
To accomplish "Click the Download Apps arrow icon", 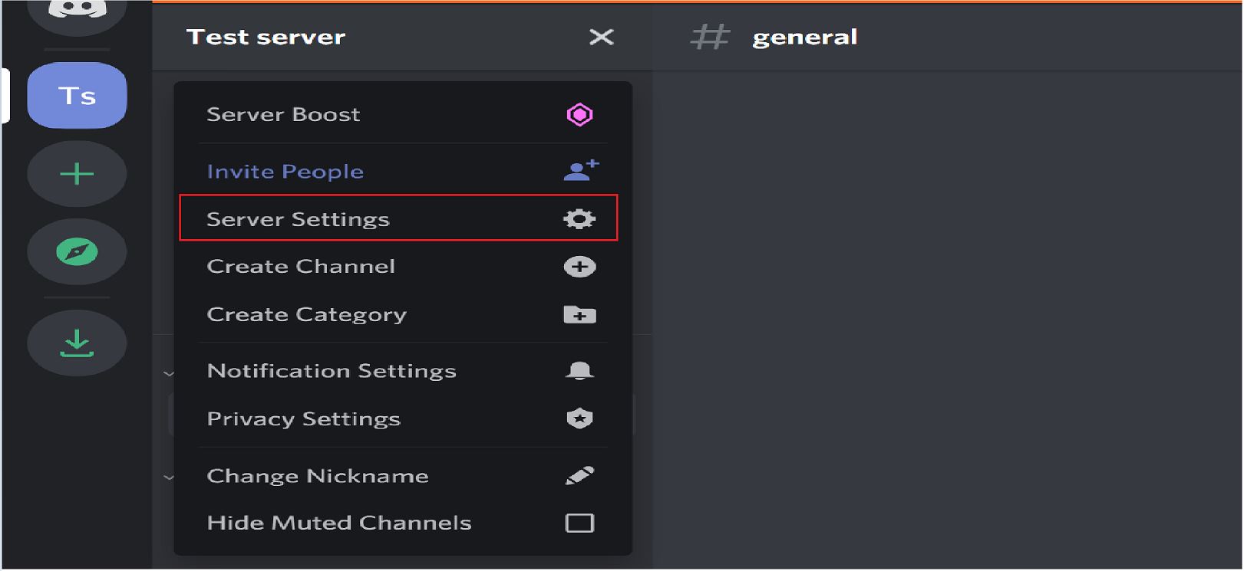I will click(77, 343).
